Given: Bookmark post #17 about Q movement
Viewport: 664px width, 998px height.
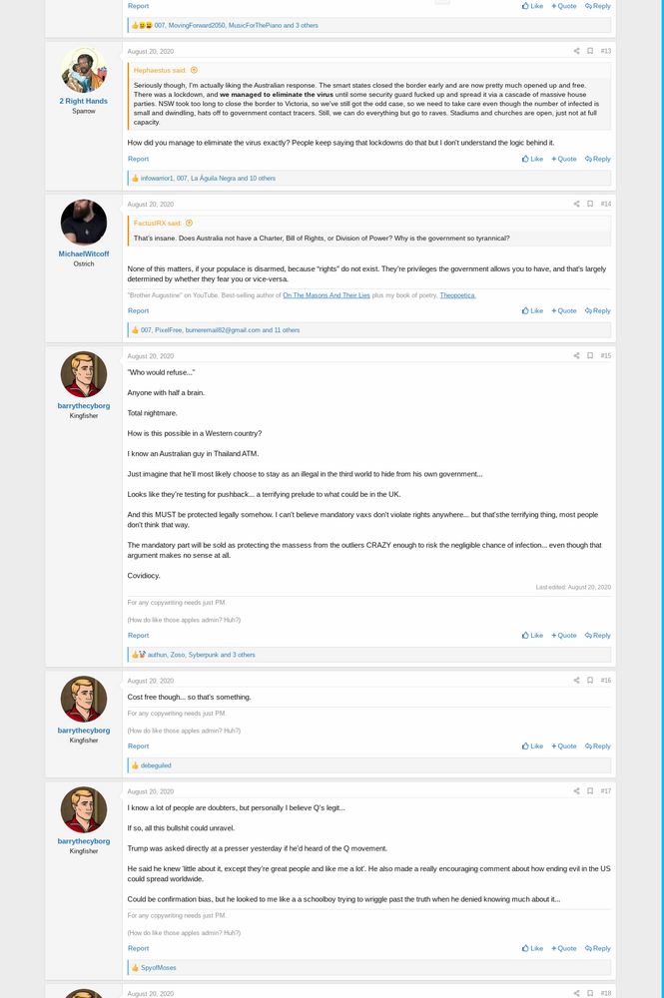Looking at the screenshot, I should pyautogui.click(x=590, y=791).
